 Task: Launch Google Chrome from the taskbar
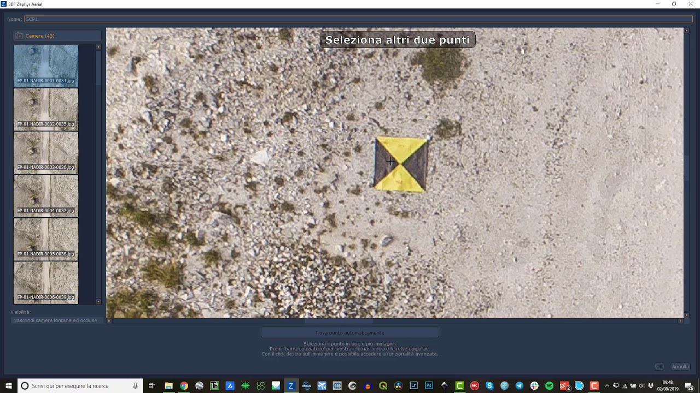pos(184,386)
